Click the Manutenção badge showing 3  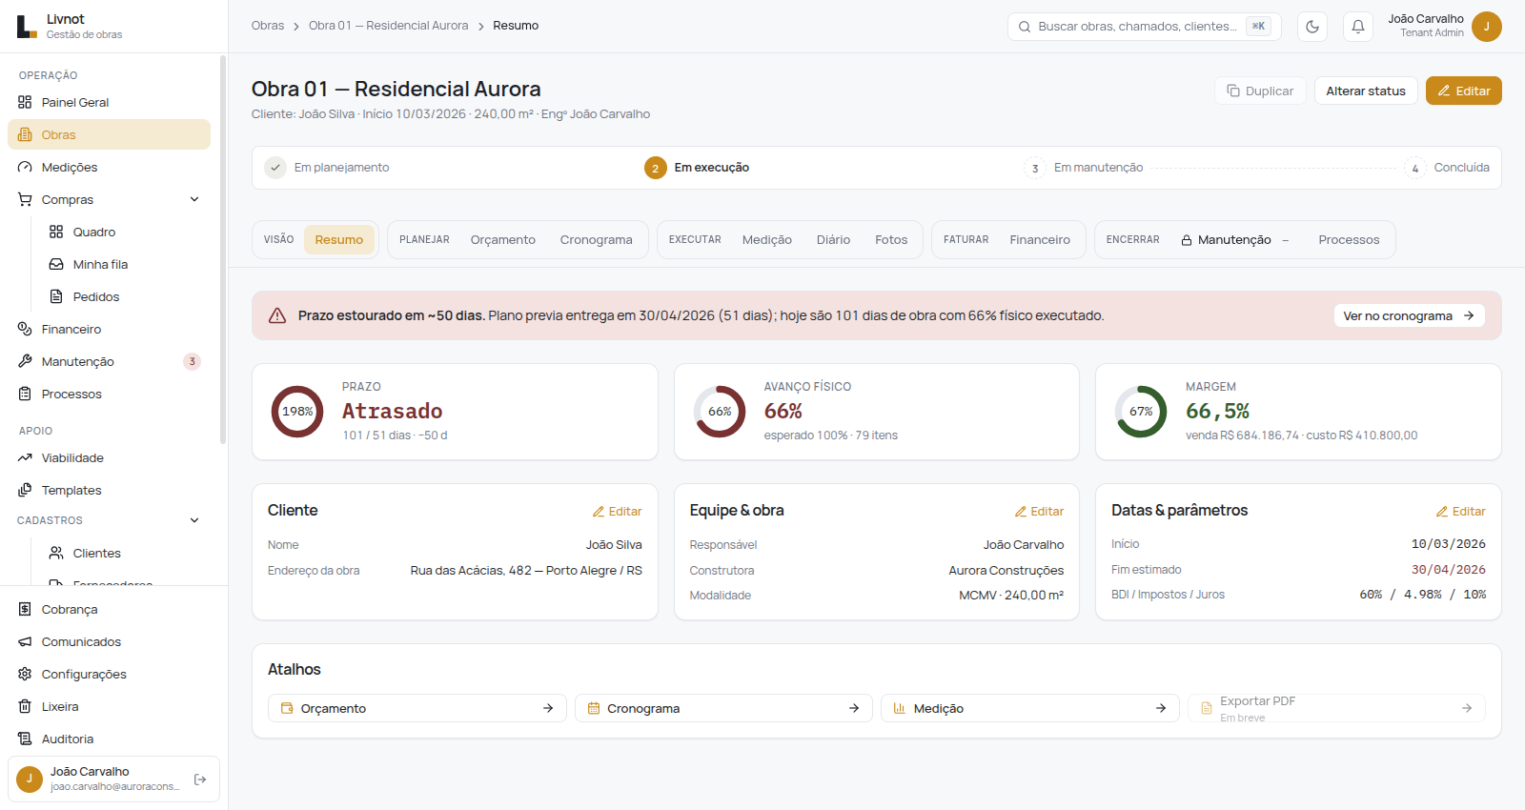pos(193,361)
